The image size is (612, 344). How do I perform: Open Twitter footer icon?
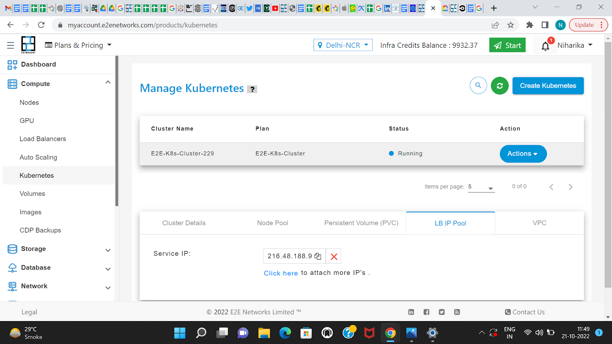442,312
